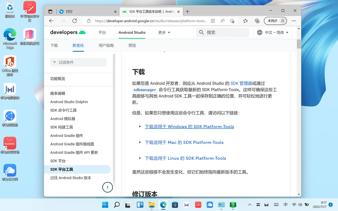Screen dimensions: 338x211
Task: Open the Wi-Fi network tray icon
Action: click(294, 205)
